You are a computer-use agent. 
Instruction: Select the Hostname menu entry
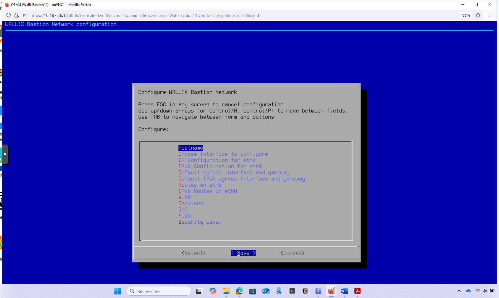191,148
